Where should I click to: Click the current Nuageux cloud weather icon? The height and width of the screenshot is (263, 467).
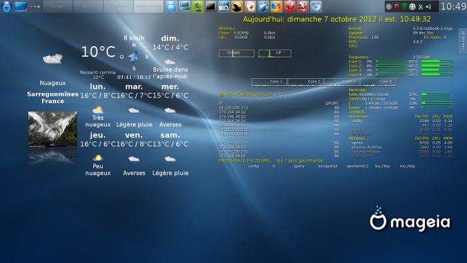pos(53,59)
